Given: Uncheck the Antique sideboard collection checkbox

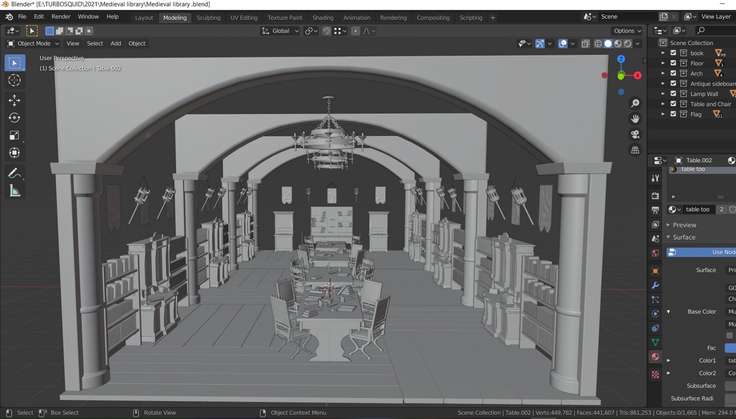Looking at the screenshot, I should pyautogui.click(x=674, y=83).
